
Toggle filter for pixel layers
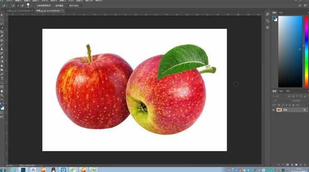click(x=289, y=96)
